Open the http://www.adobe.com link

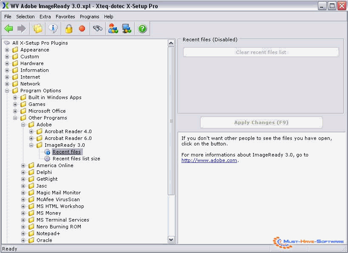(x=209, y=160)
